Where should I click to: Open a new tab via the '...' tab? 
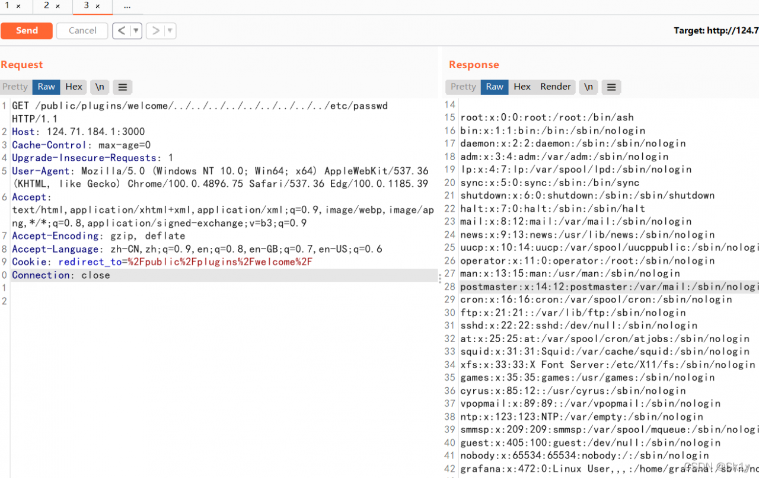[127, 7]
